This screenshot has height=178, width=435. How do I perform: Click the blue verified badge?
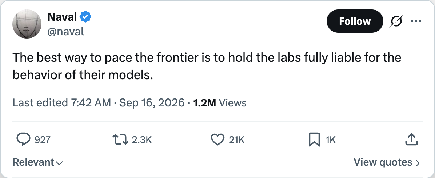click(86, 17)
